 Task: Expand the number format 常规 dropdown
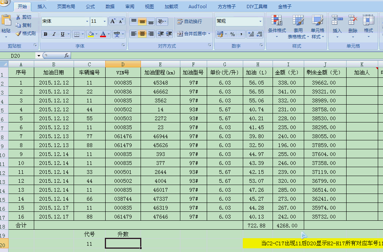260,22
